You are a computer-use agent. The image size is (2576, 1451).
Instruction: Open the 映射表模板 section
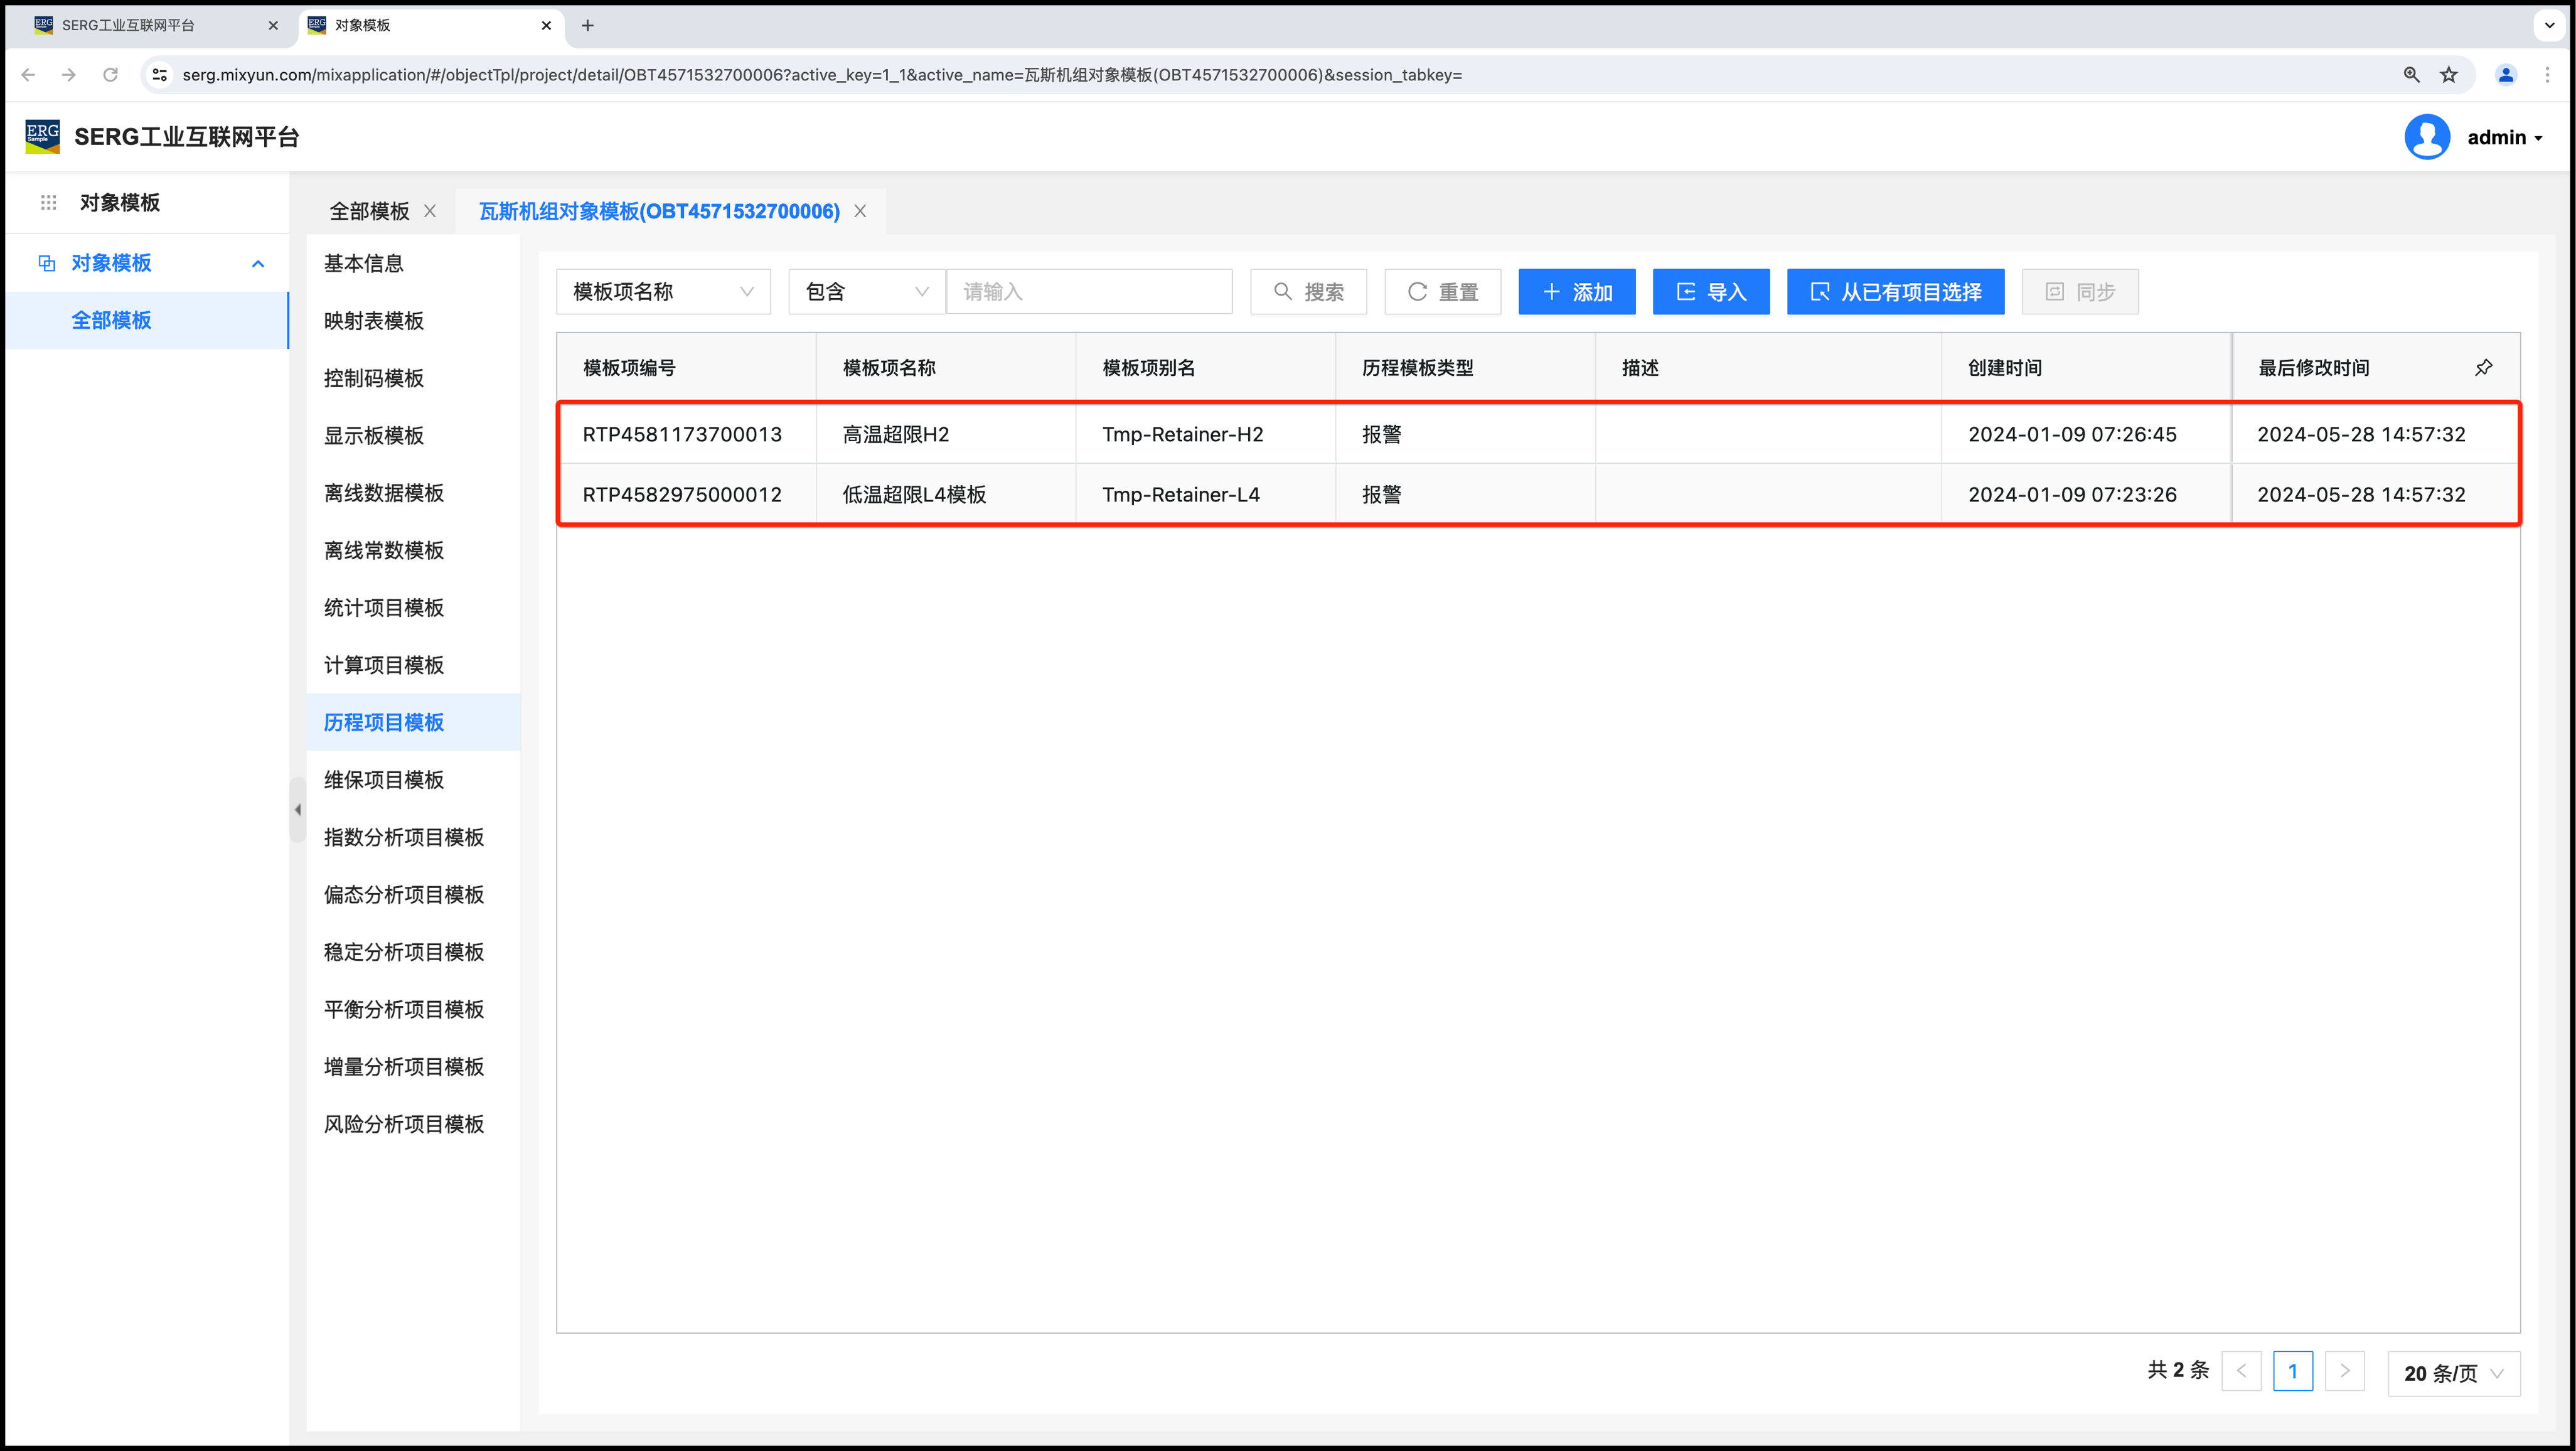click(374, 321)
